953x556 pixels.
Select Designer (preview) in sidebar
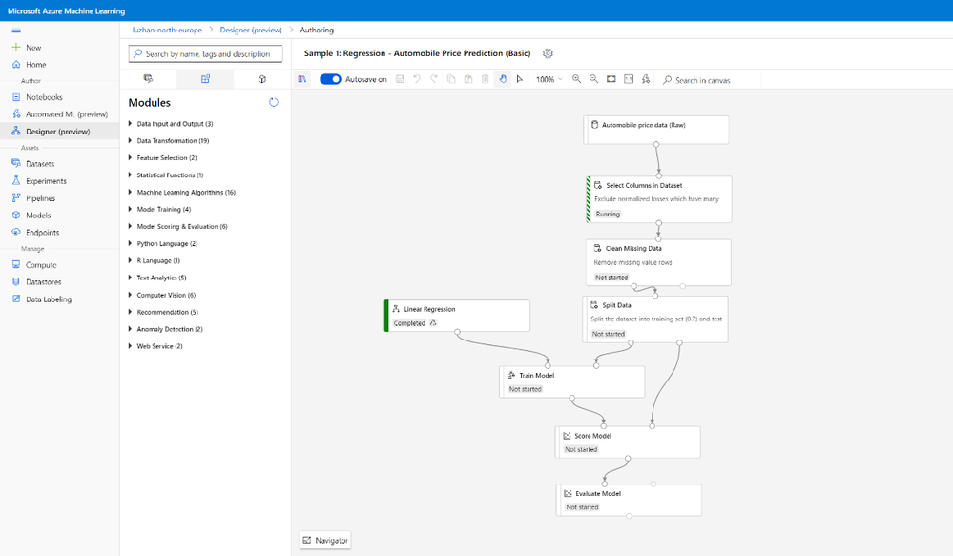[x=59, y=132]
